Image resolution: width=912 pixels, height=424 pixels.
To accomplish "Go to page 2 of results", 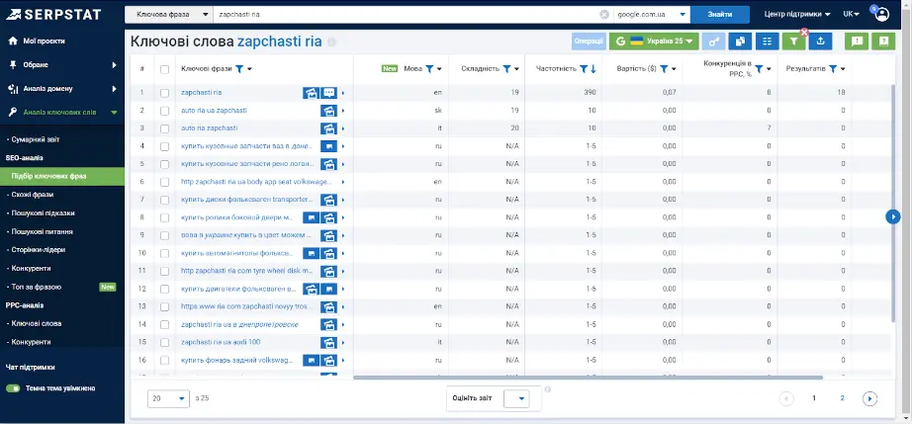I will (842, 398).
